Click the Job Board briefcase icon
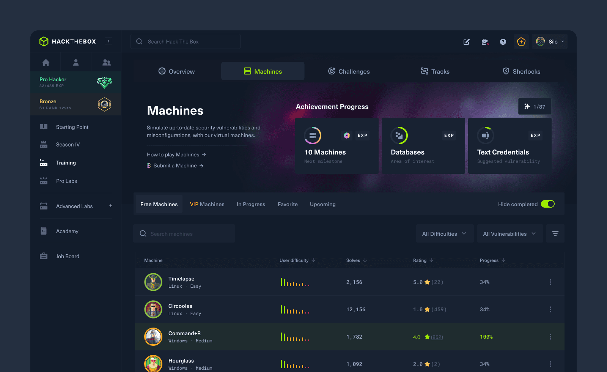The height and width of the screenshot is (372, 607). coord(44,256)
